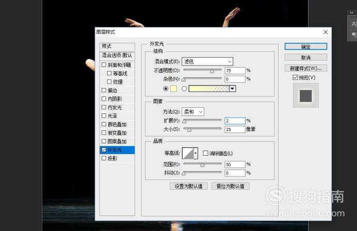Open the paragraph panel icon
The width and height of the screenshot is (357, 231).
tap(353, 35)
